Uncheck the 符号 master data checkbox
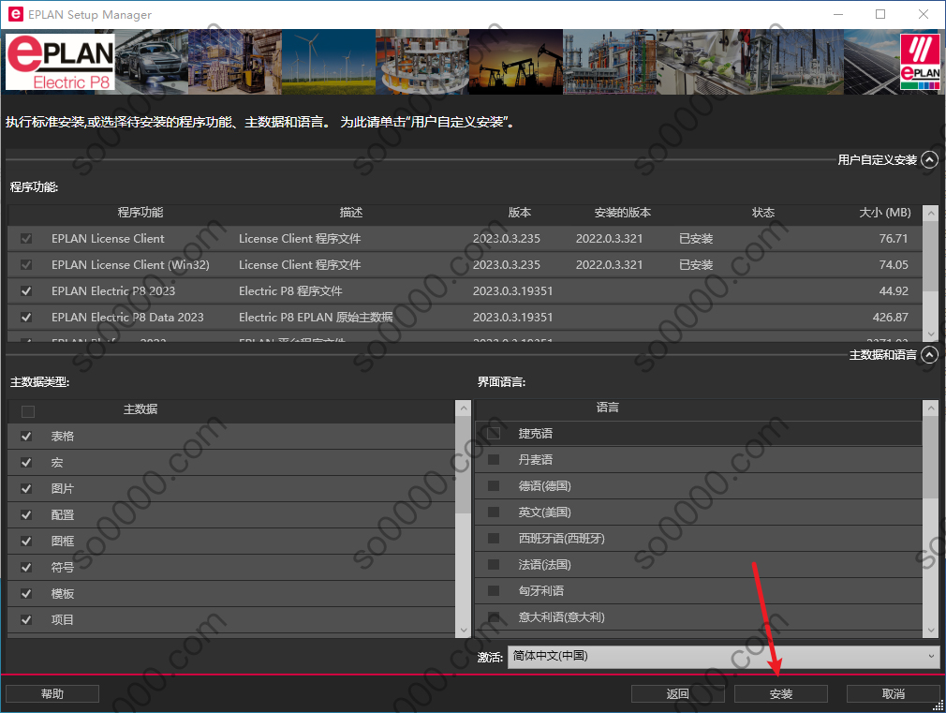The height and width of the screenshot is (713, 946). pyautogui.click(x=26, y=568)
